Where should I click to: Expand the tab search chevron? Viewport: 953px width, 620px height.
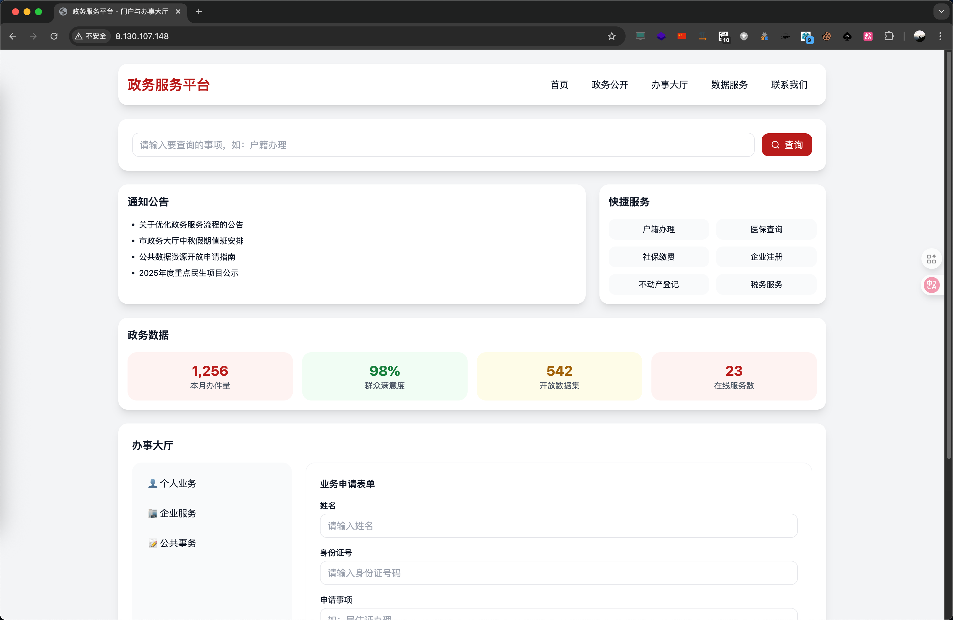pos(941,11)
